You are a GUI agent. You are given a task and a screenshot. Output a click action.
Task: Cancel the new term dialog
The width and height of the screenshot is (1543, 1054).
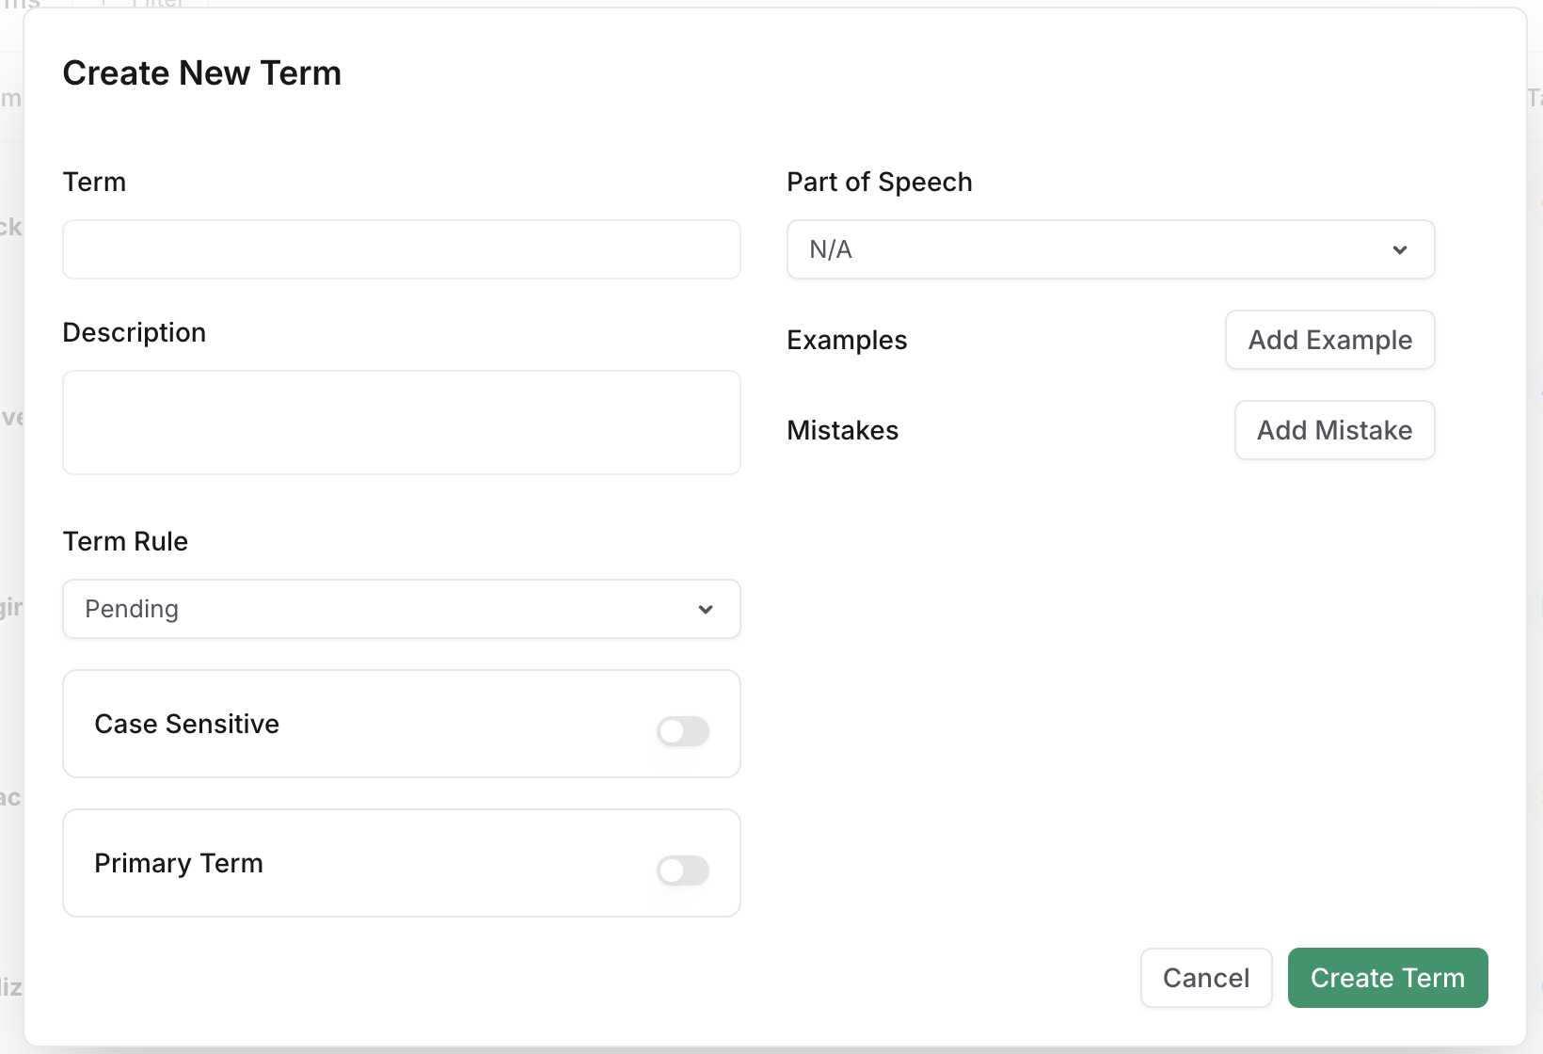tap(1205, 978)
